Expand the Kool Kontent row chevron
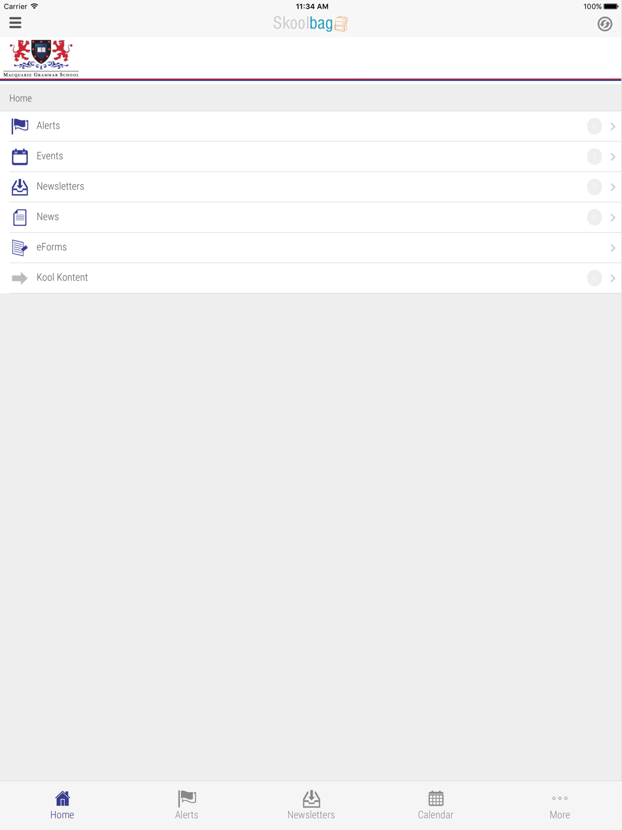This screenshot has height=830, width=622. tap(613, 278)
